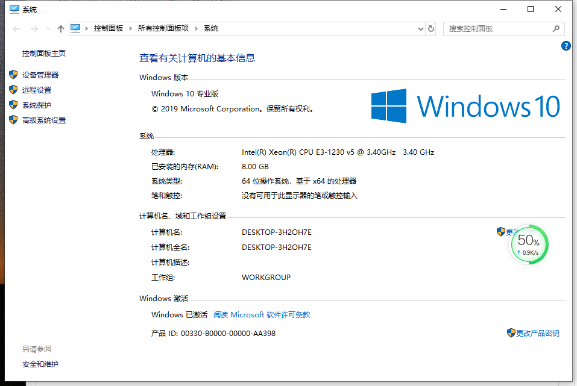The image size is (577, 386).
Task: Select processor text Intel(R) Xeon(R) CPU E3-1230 v5
Action: point(298,152)
